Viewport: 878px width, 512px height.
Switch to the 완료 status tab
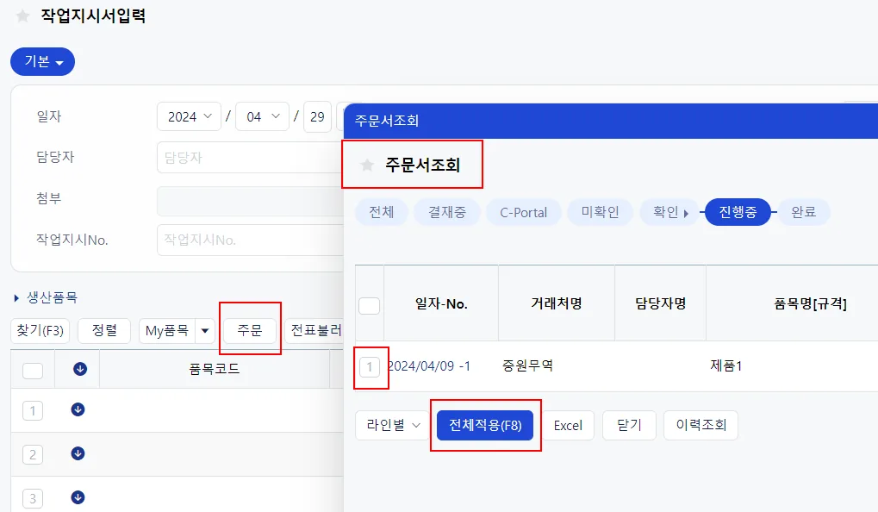[803, 212]
